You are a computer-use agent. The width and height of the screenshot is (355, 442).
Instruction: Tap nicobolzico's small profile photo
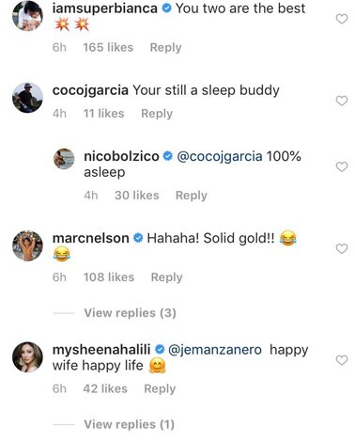point(64,159)
